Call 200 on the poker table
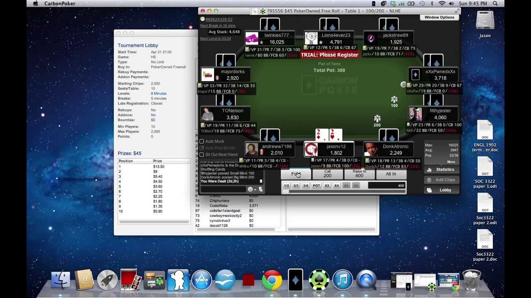 pyautogui.click(x=327, y=174)
